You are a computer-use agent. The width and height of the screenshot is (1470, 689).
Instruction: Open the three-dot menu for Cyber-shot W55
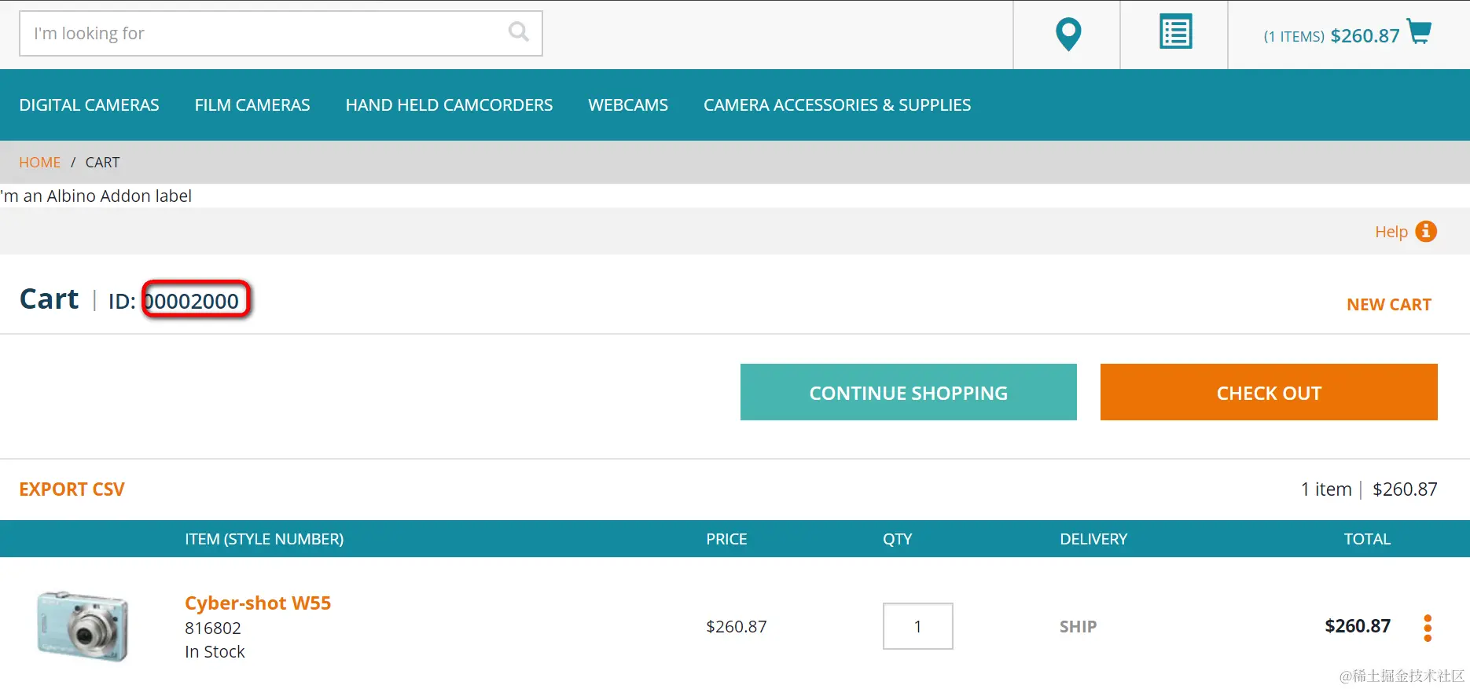click(x=1428, y=628)
